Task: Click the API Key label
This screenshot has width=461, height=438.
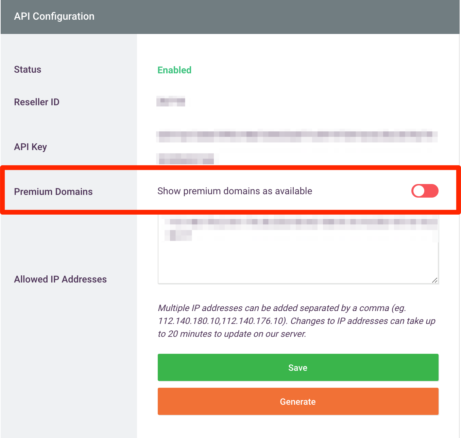Action: pos(30,147)
